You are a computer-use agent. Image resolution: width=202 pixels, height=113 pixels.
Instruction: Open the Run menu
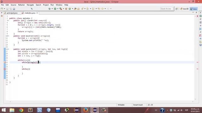click(52, 5)
